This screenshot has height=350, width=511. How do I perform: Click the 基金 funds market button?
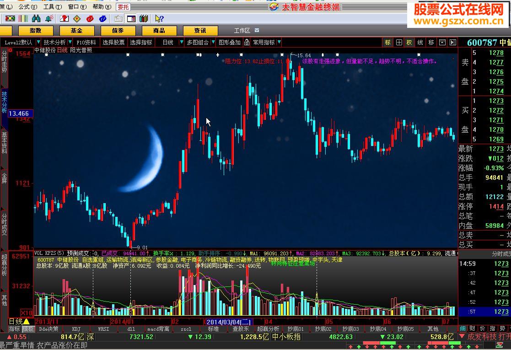(x=76, y=30)
